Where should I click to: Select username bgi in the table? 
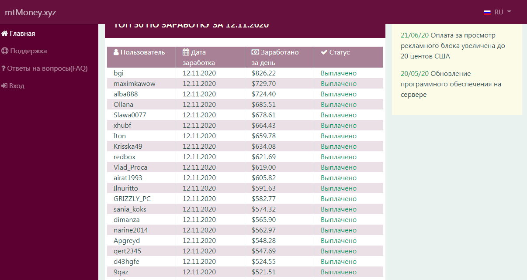click(x=118, y=73)
